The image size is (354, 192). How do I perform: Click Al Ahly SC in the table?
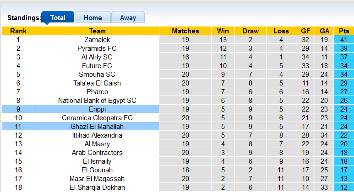point(97,57)
